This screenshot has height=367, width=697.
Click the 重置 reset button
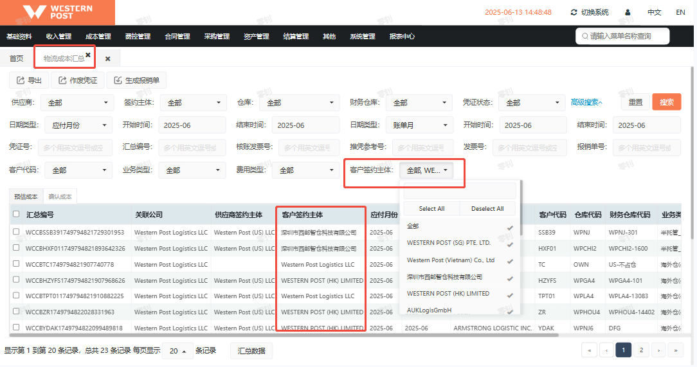[x=635, y=102]
